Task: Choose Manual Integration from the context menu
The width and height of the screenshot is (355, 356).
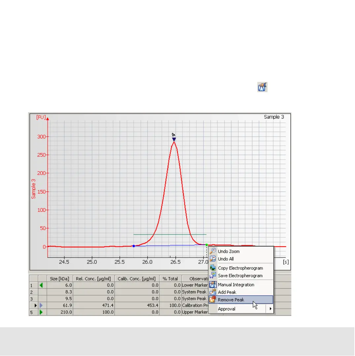Action: [x=241, y=285]
